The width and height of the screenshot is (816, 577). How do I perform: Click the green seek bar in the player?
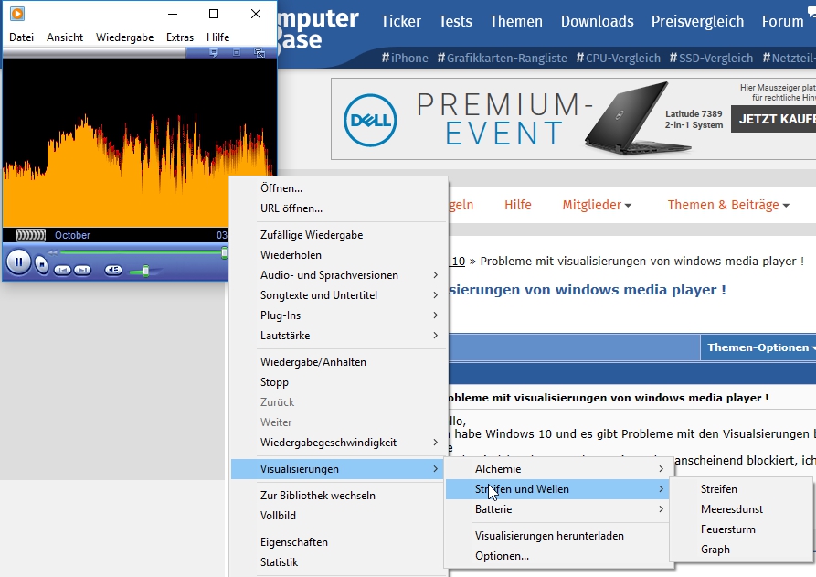click(x=142, y=252)
